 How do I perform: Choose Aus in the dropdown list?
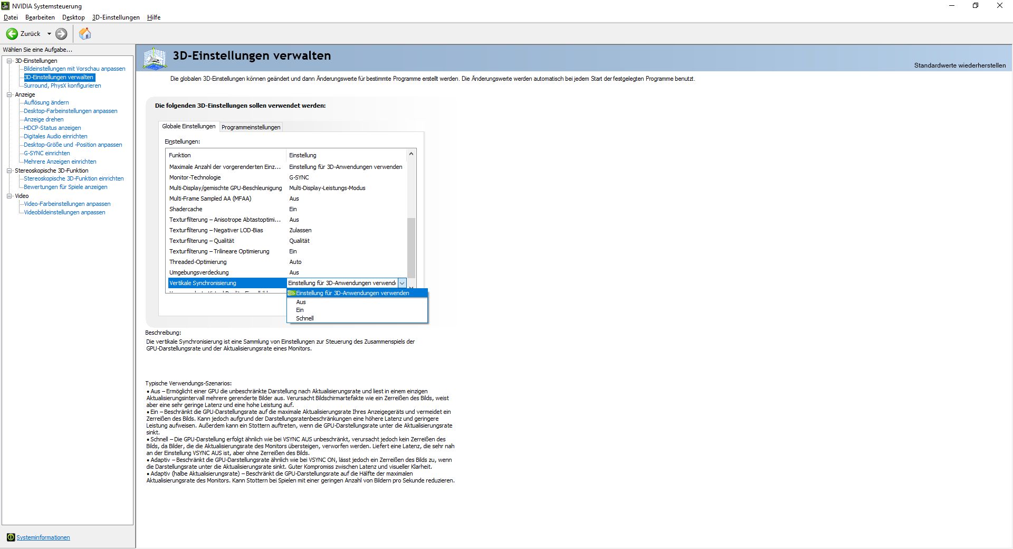click(x=357, y=302)
